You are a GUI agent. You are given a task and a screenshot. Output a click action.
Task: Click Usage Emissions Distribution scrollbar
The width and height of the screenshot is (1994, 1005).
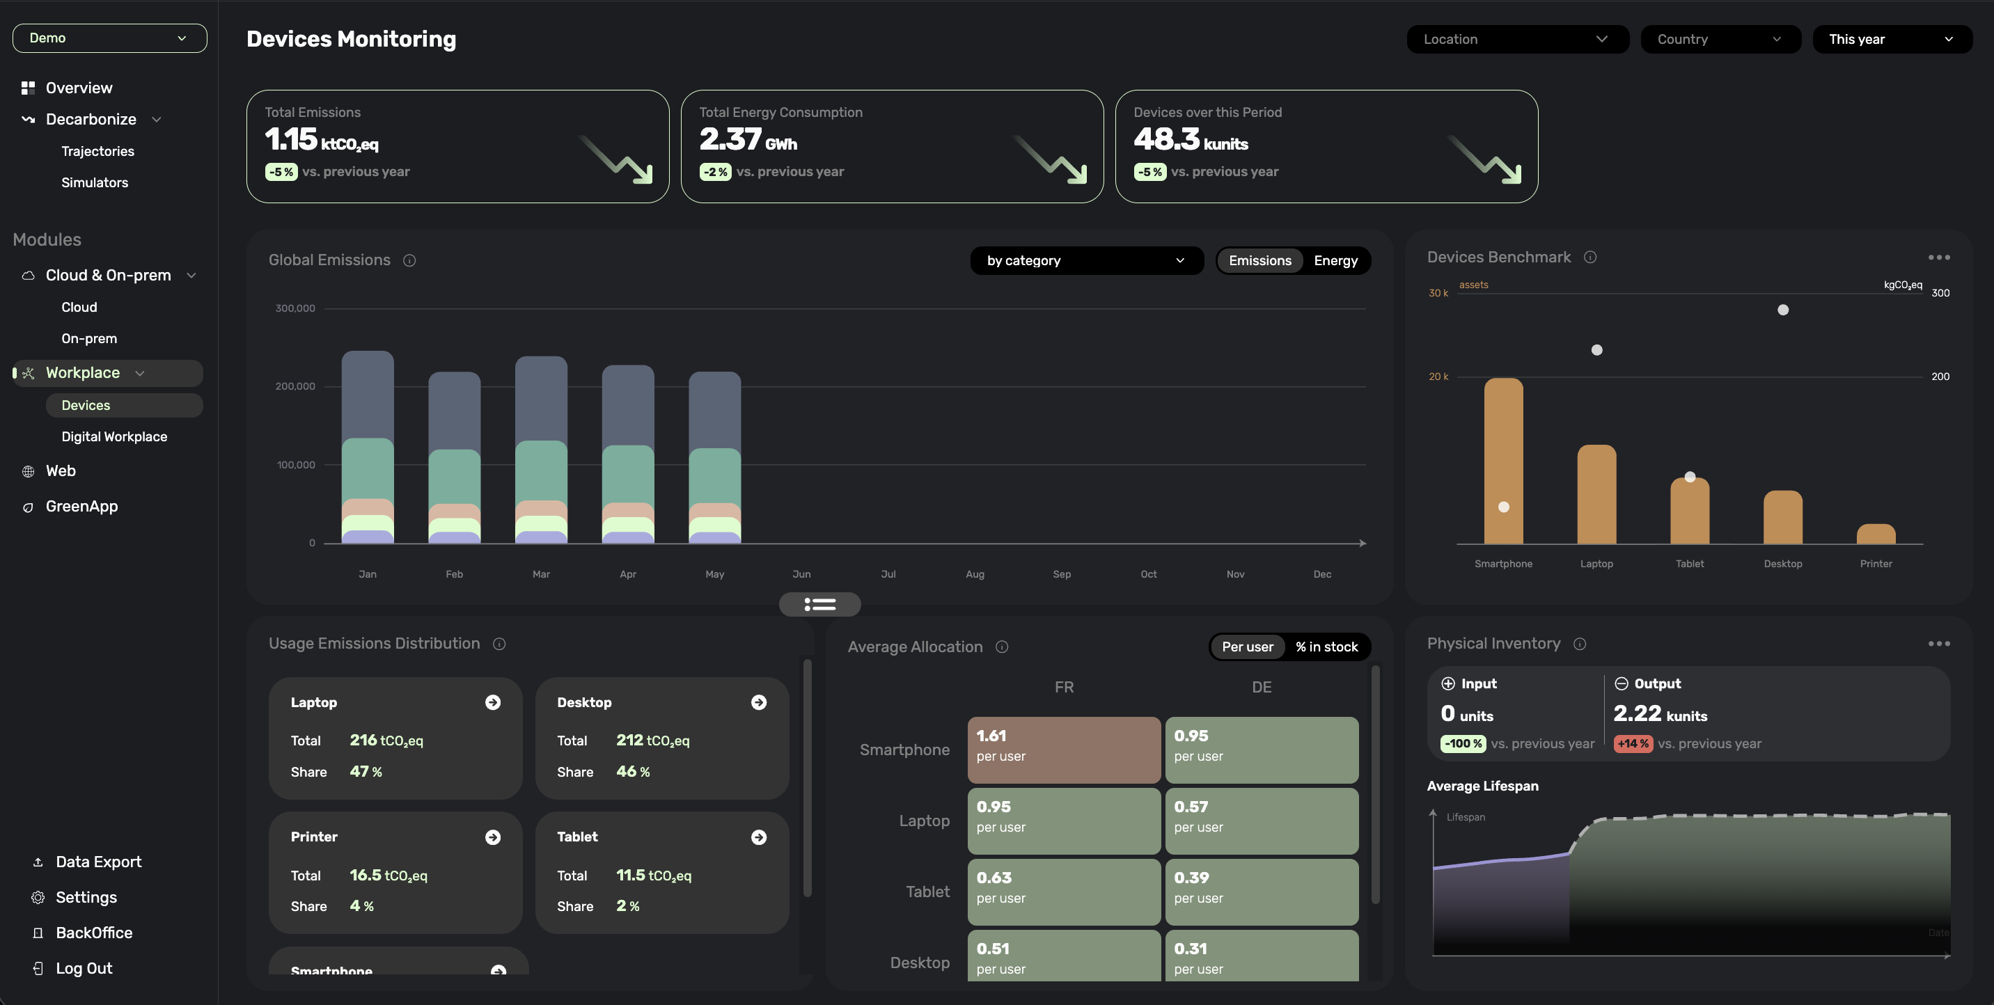[x=806, y=777]
